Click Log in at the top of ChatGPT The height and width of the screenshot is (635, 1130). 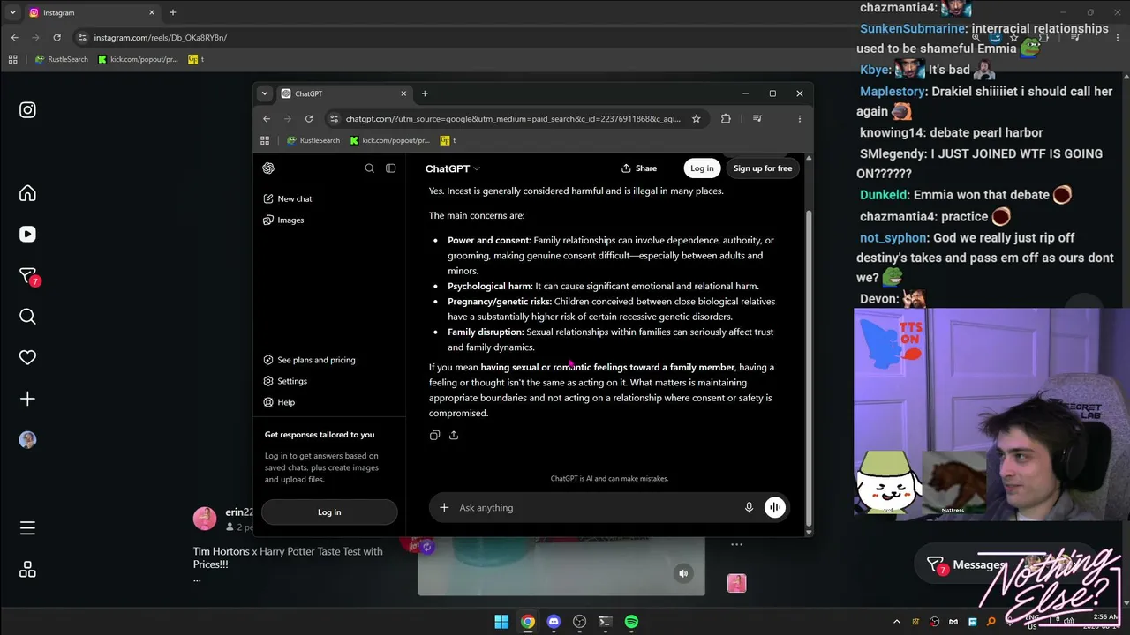coord(702,168)
